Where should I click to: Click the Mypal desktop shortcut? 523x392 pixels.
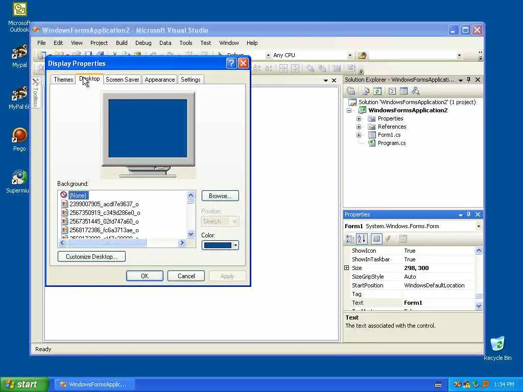(19, 56)
